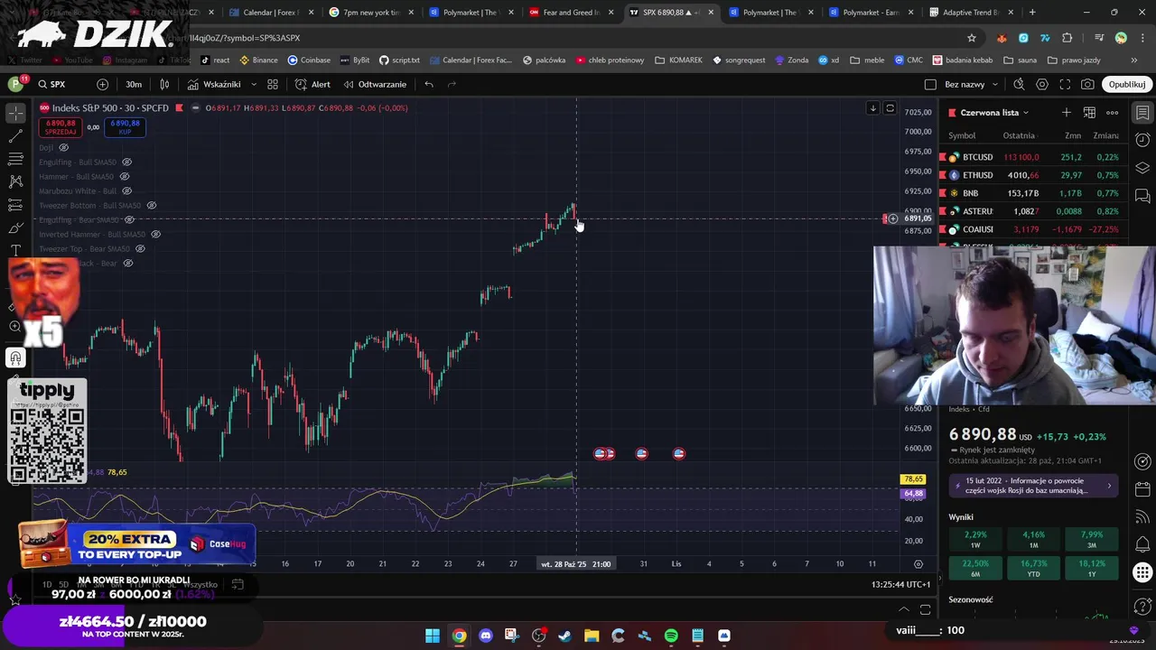Open the Fibonacci tools in left toolbar
The image size is (1156, 650).
(x=15, y=159)
